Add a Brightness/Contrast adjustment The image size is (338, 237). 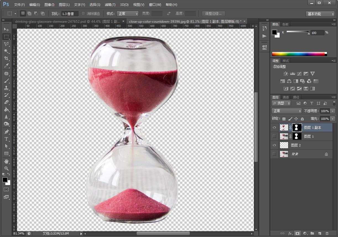tap(286, 74)
